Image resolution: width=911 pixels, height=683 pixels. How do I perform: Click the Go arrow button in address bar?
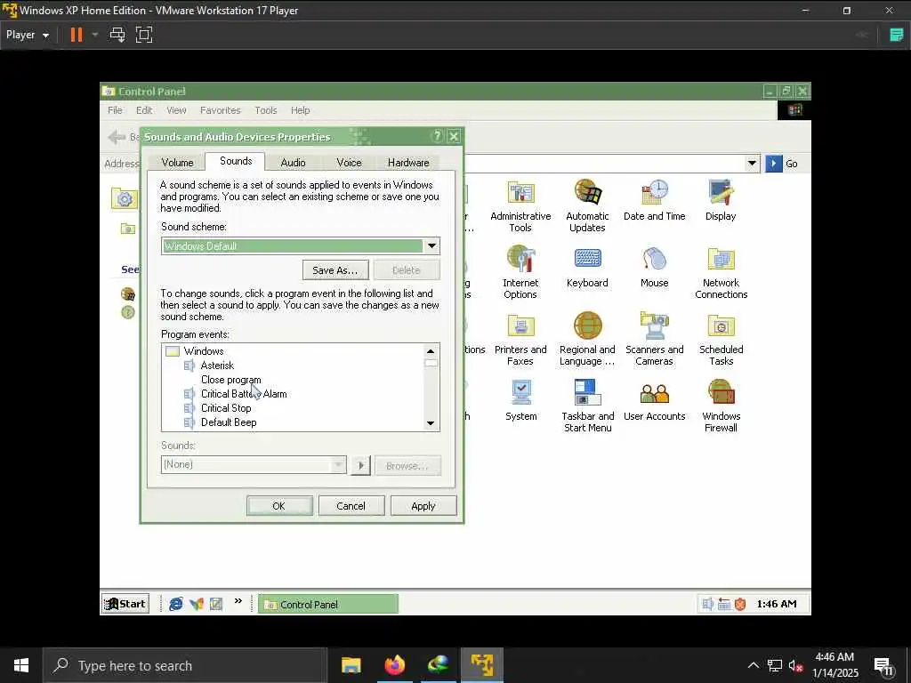pos(773,164)
